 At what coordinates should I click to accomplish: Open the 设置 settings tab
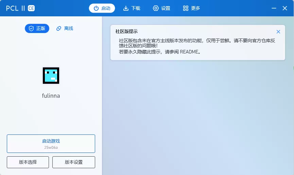coord(161,8)
